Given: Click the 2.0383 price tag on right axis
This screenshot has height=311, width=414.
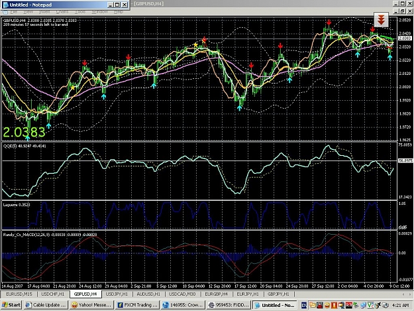Looking at the screenshot, I should tap(405, 38).
